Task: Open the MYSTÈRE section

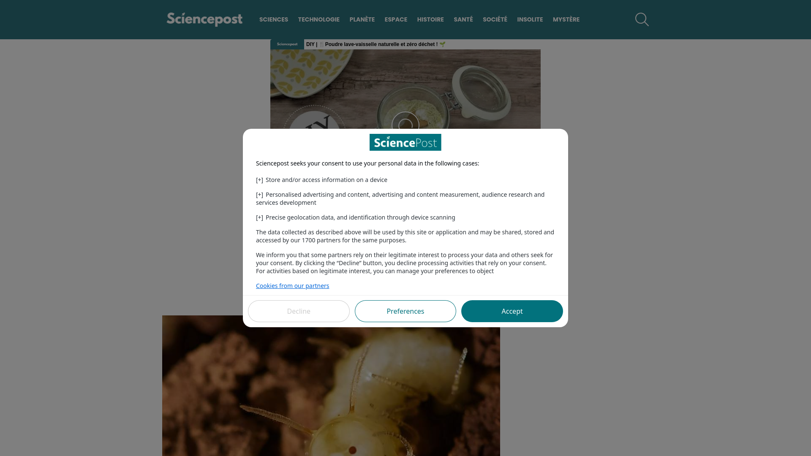Action: click(x=566, y=19)
